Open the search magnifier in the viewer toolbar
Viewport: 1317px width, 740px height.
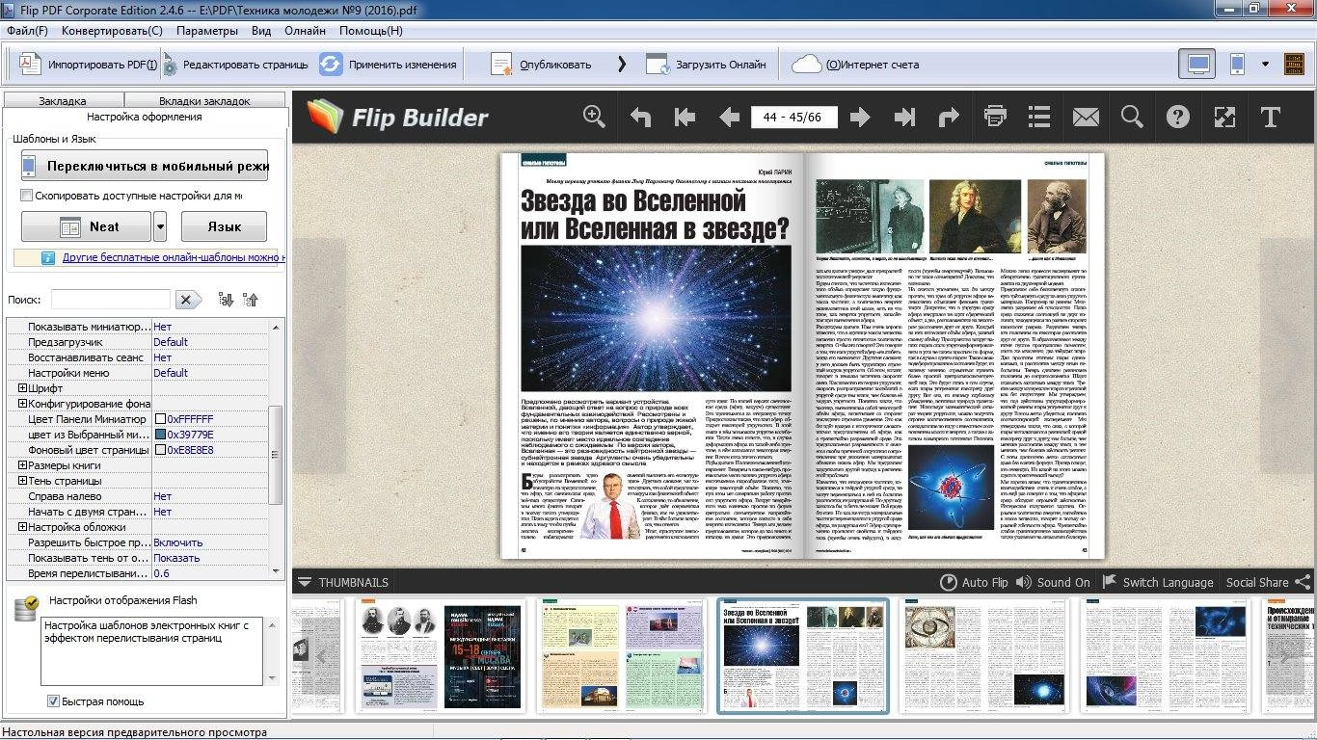[1132, 118]
